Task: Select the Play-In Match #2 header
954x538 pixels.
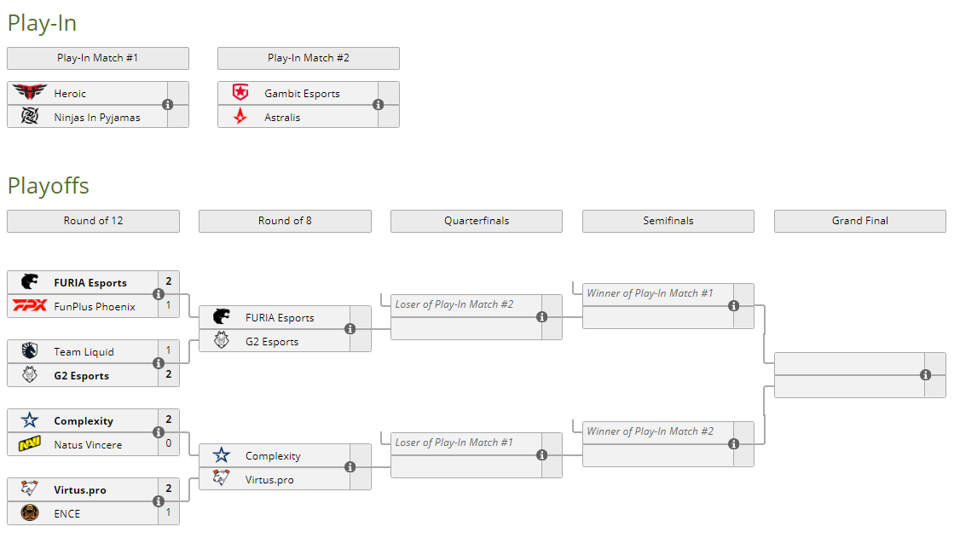Action: (309, 58)
